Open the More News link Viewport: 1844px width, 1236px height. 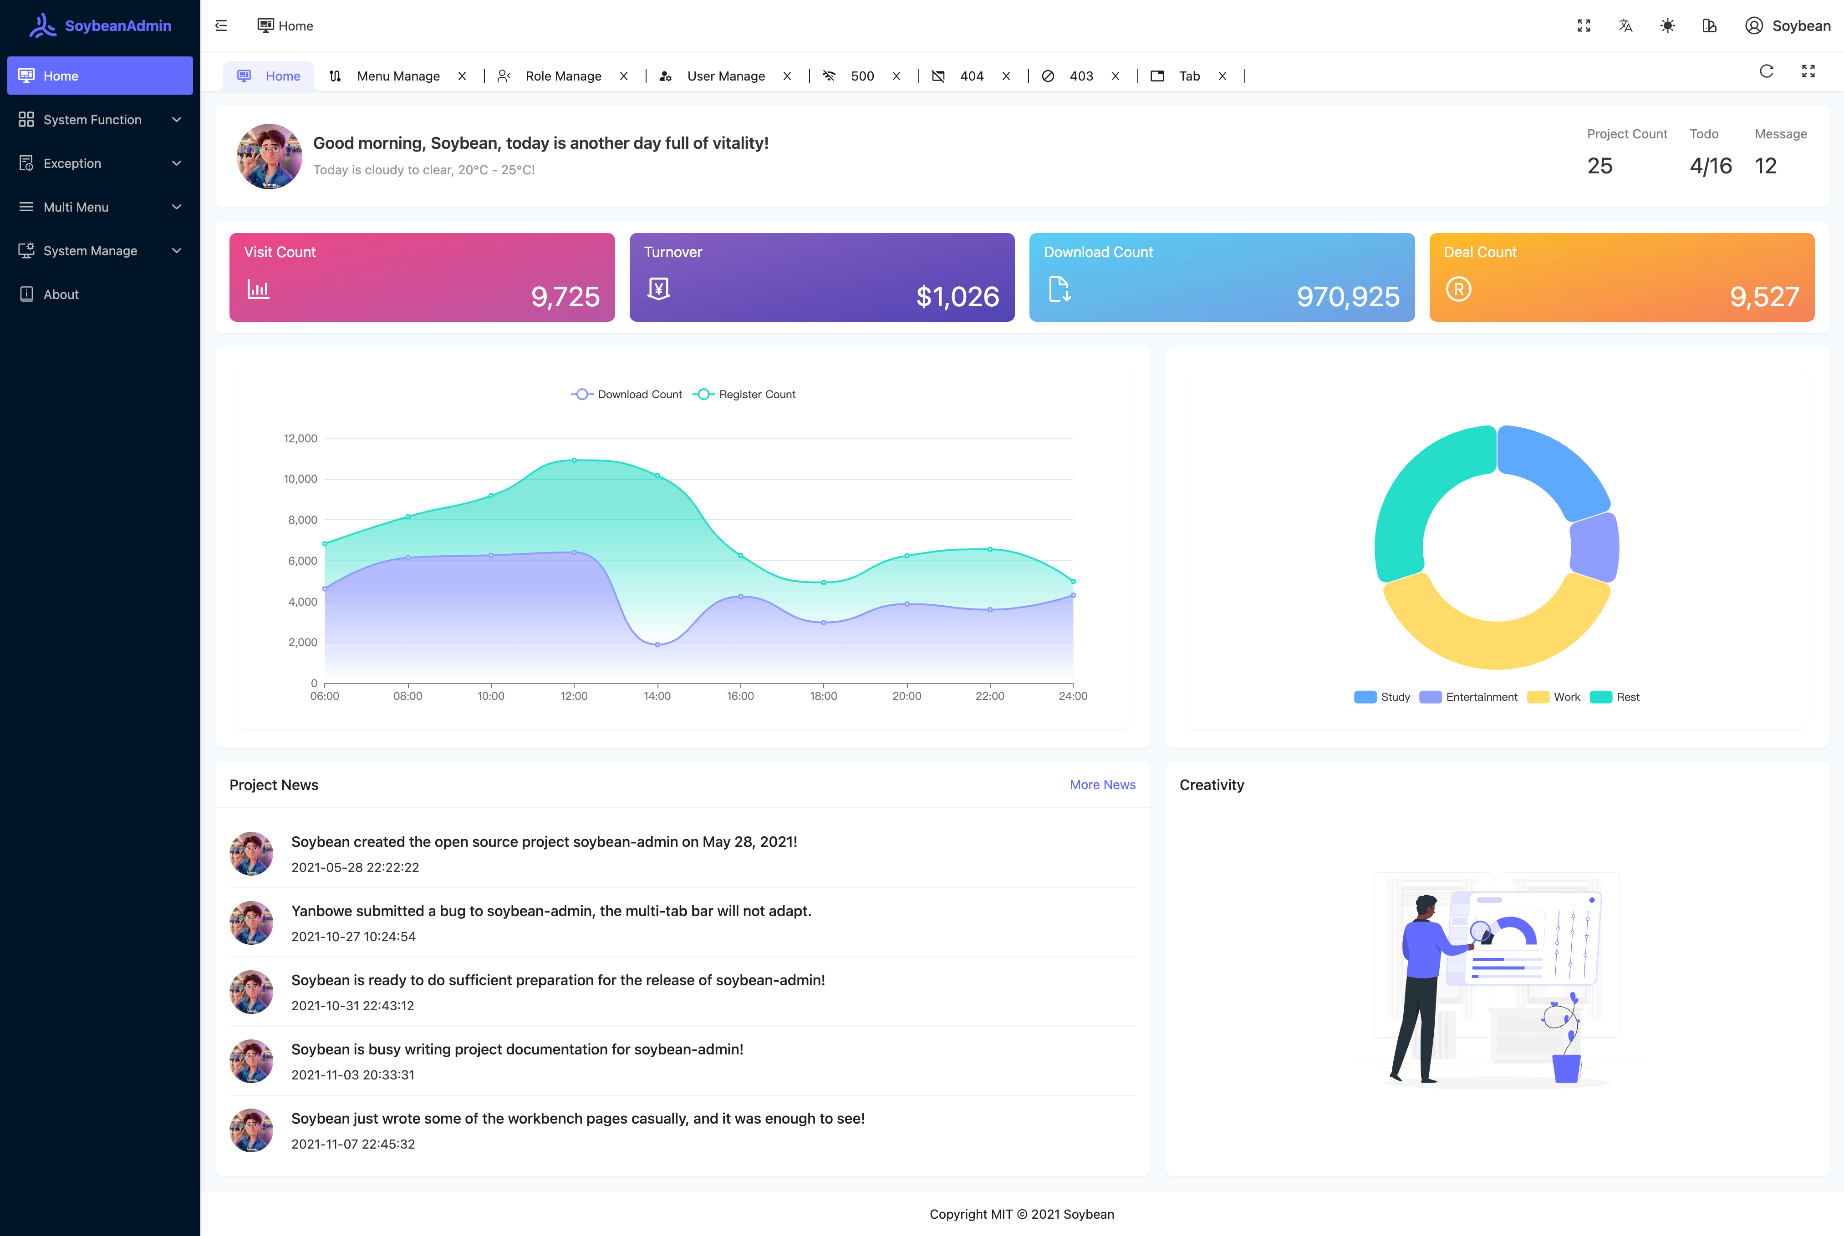tap(1102, 784)
